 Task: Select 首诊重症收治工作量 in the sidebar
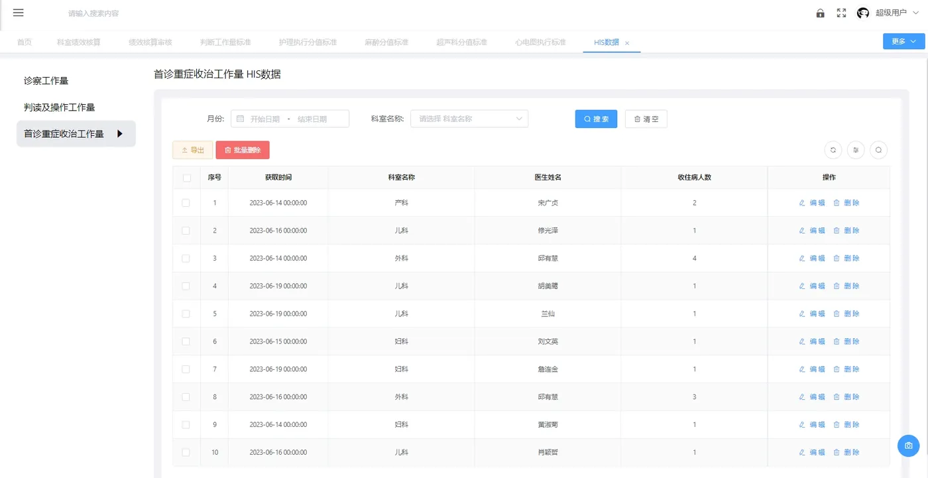76,134
